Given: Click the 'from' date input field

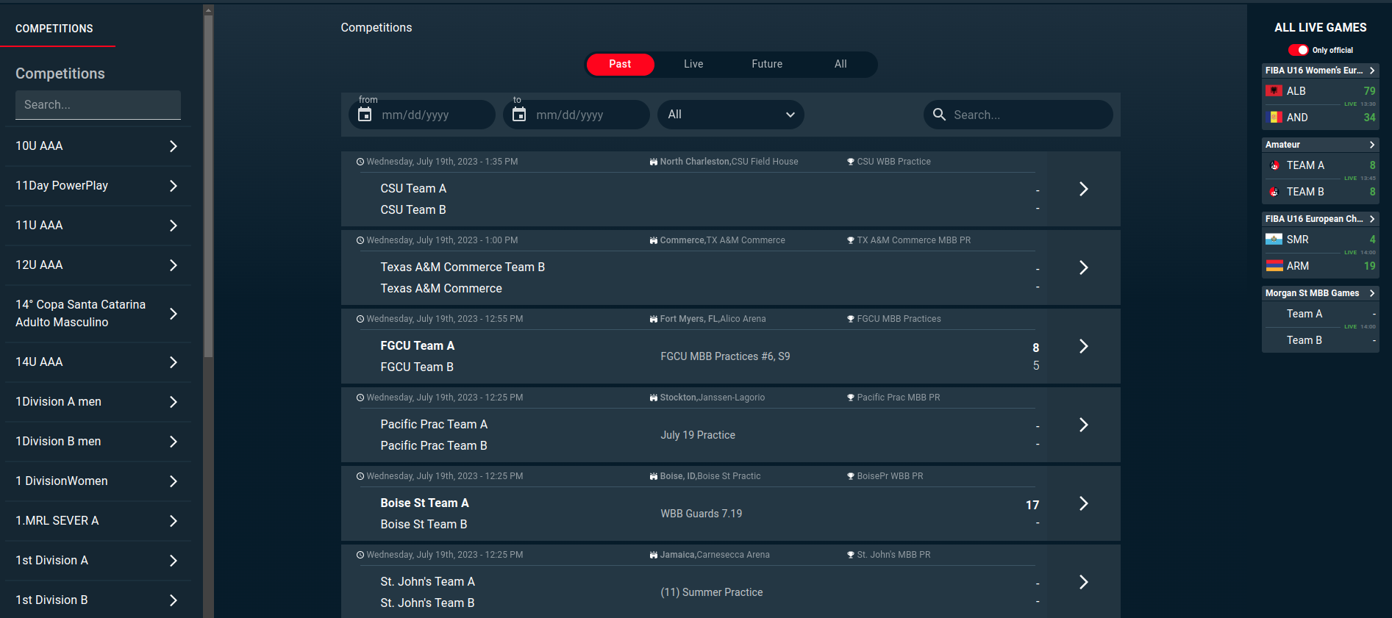Looking at the screenshot, I should (x=422, y=115).
